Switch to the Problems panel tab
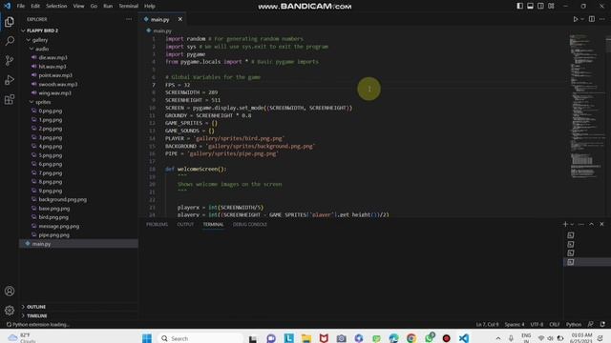The width and height of the screenshot is (611, 343). [157, 225]
